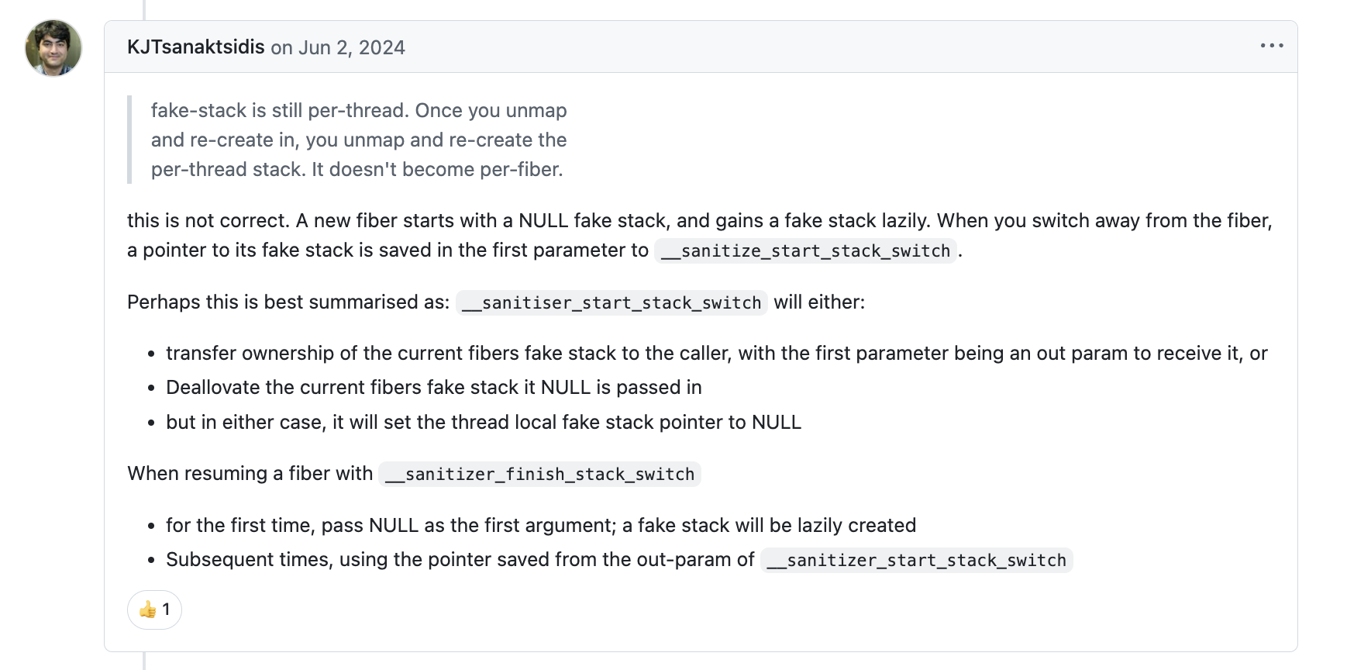Toggle the thumbs up reaction

tap(154, 610)
